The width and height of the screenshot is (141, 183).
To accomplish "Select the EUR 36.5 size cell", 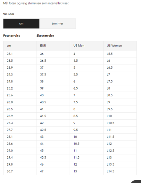I will click(x=53, y=61).
